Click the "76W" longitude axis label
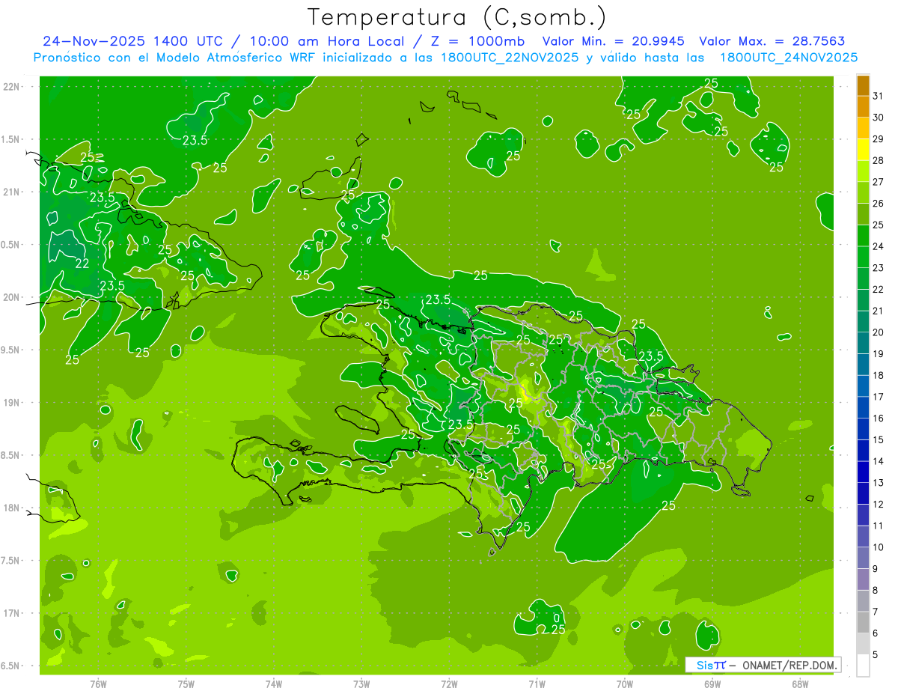This screenshot has height=694, width=898. 98,684
